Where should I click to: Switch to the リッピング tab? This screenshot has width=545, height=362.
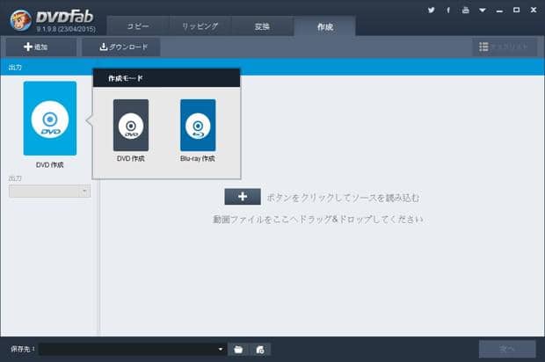pos(200,26)
